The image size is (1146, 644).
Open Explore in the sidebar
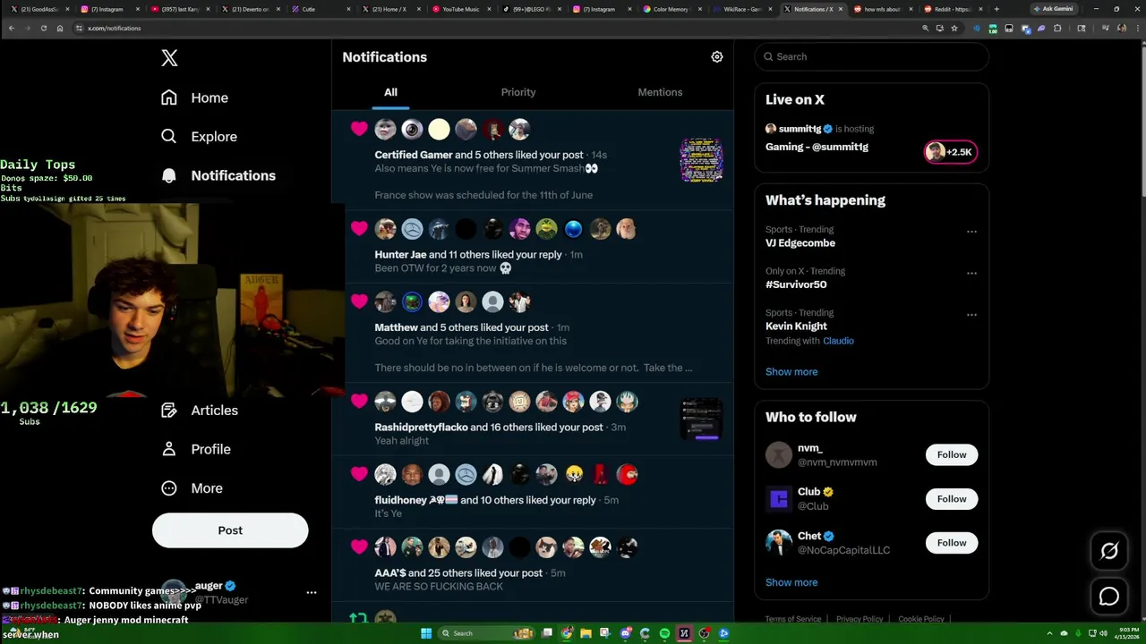(199, 137)
